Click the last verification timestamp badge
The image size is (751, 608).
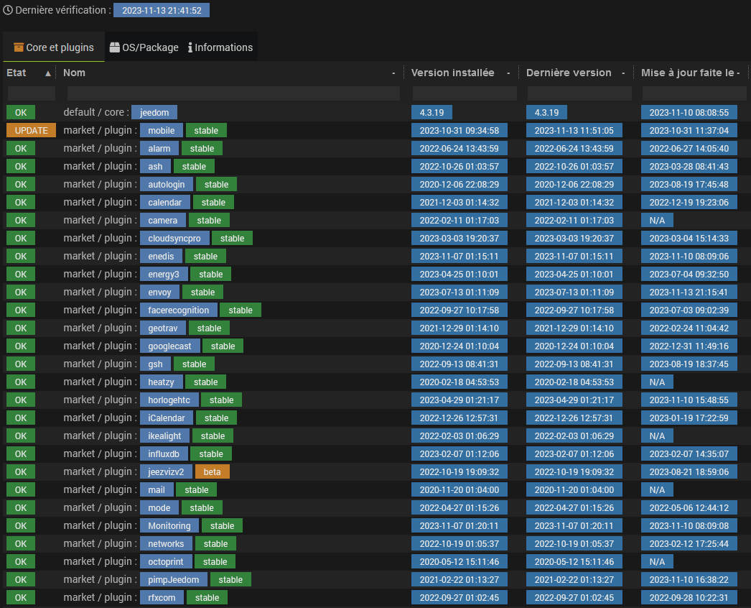coord(162,11)
